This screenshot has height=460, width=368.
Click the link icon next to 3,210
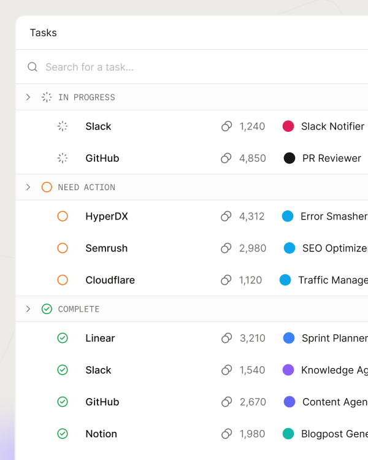227,338
